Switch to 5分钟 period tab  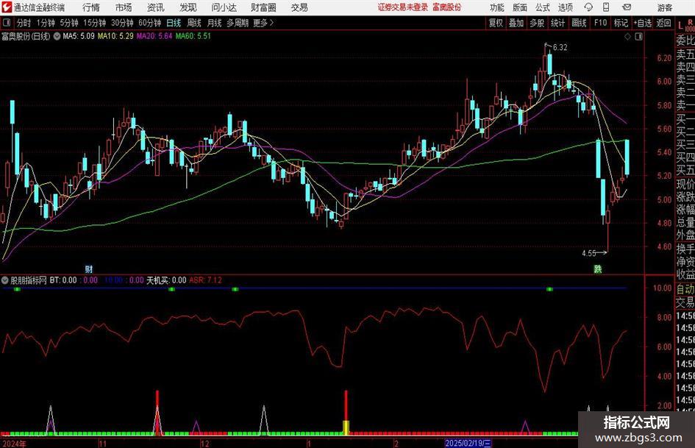coord(69,23)
